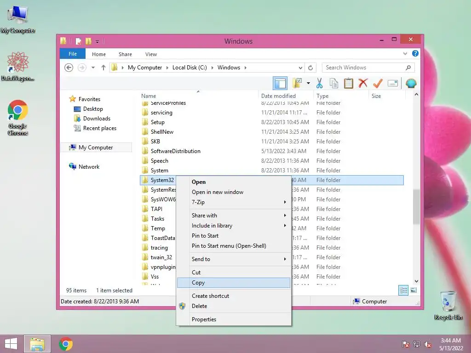This screenshot has width=471, height=353.
Task: Click the clipboard Paste toolbar icon
Action: 349,83
